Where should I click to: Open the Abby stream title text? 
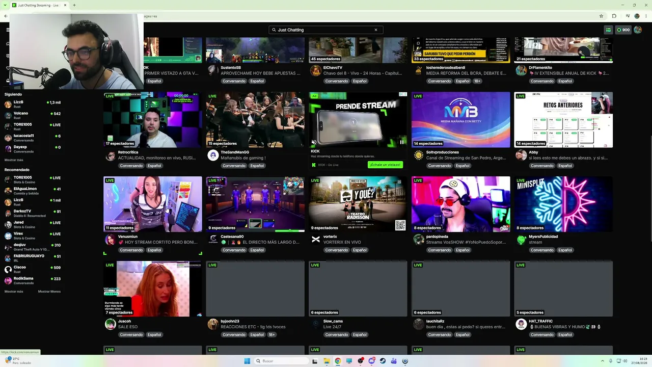pos(568,158)
